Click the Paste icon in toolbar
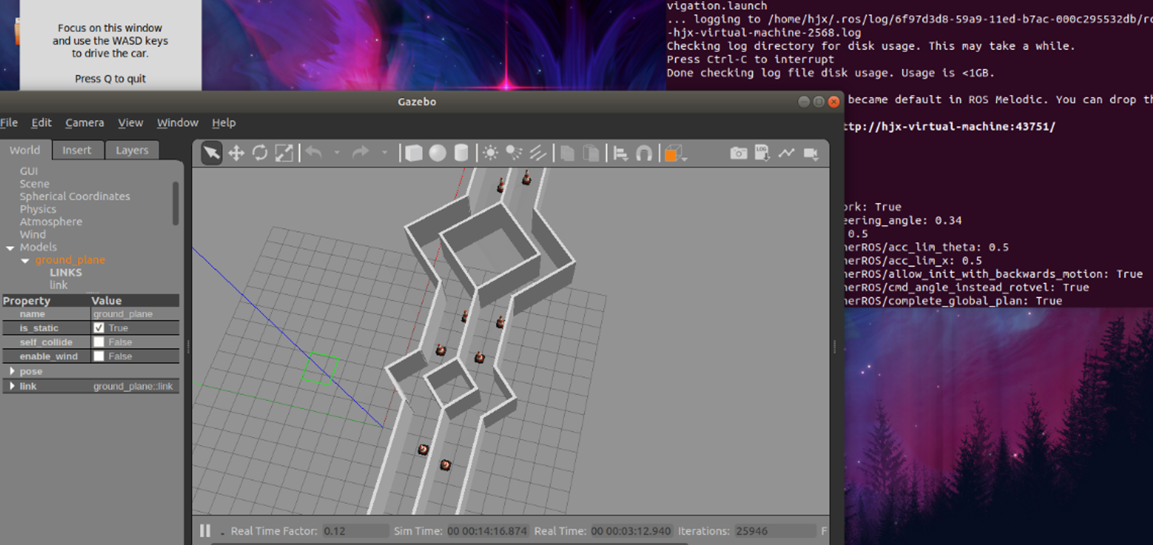This screenshot has height=545, width=1153. 591,153
